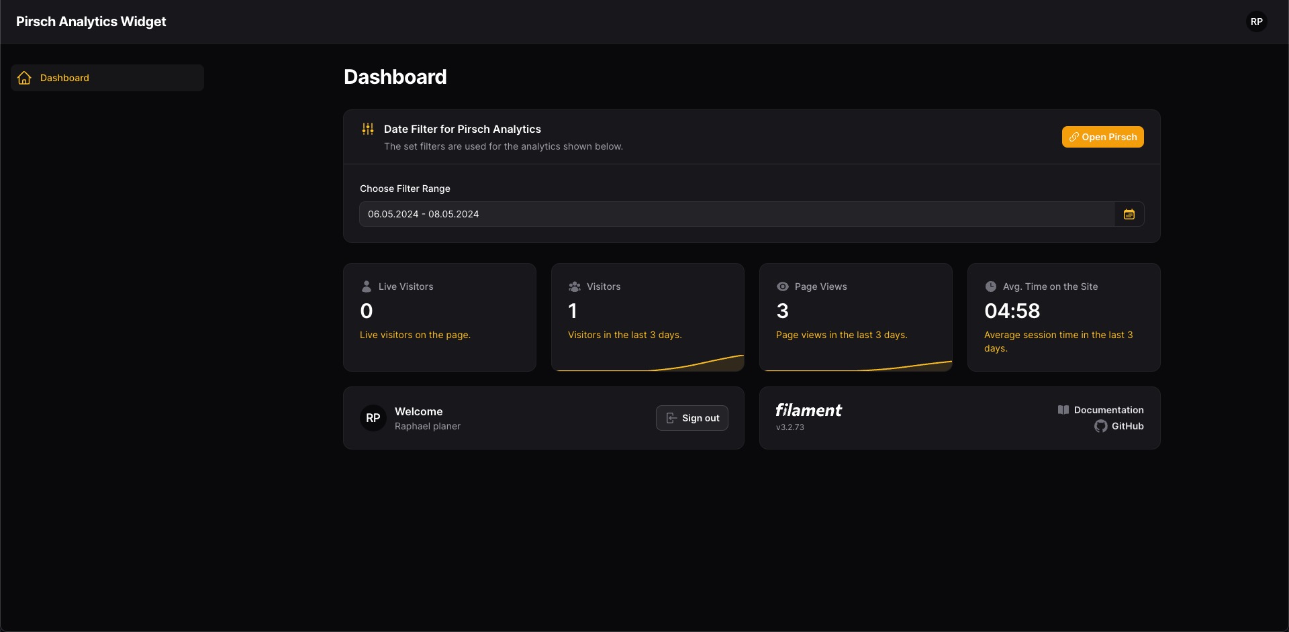Viewport: 1289px width, 632px height.
Task: Click the home icon beside Dashboard
Action: pos(24,78)
